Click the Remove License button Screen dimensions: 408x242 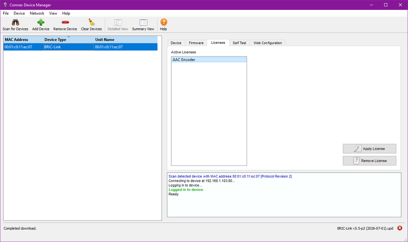pos(369,161)
